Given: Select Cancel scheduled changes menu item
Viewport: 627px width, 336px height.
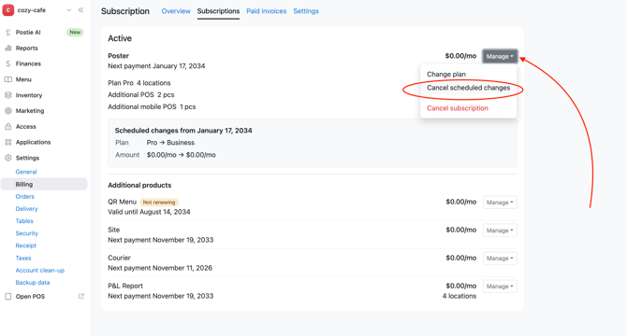Looking at the screenshot, I should [x=468, y=88].
